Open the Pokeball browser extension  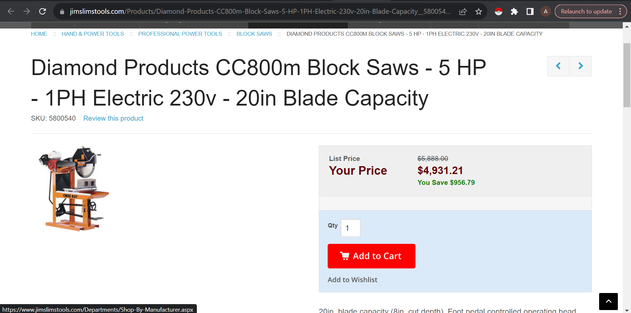[x=498, y=11]
